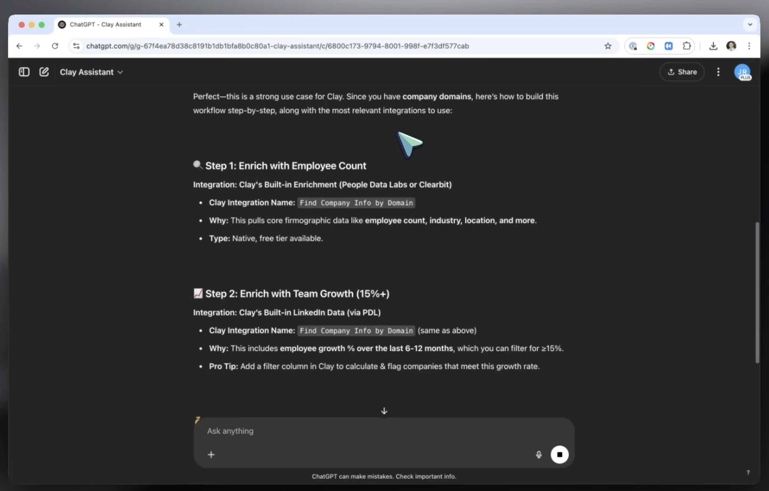Jump to bottom with the down arrow button
Viewport: 769px width, 491px height.
coord(384,411)
